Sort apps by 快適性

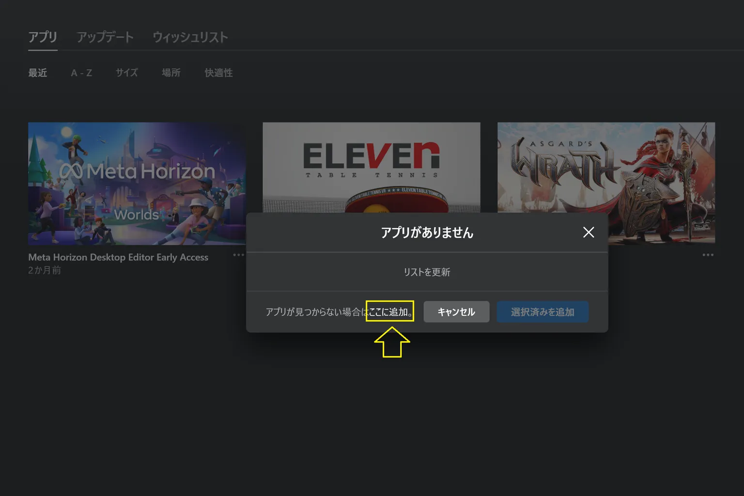point(218,73)
